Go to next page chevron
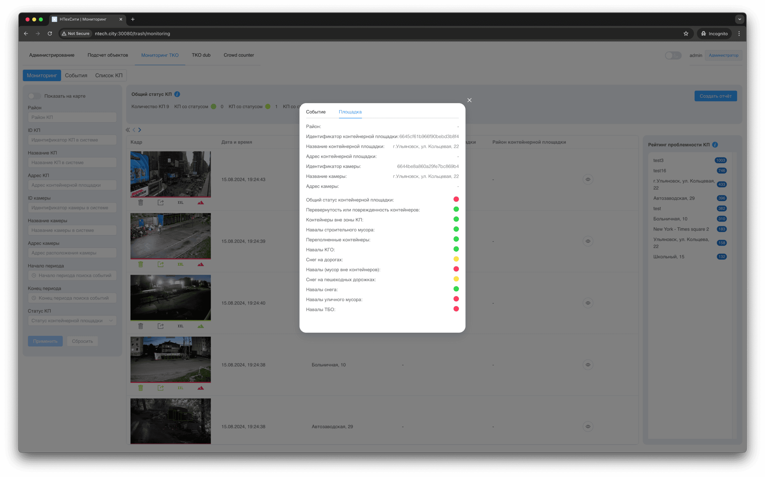Screen dimensions: 765x477 (x=140, y=130)
